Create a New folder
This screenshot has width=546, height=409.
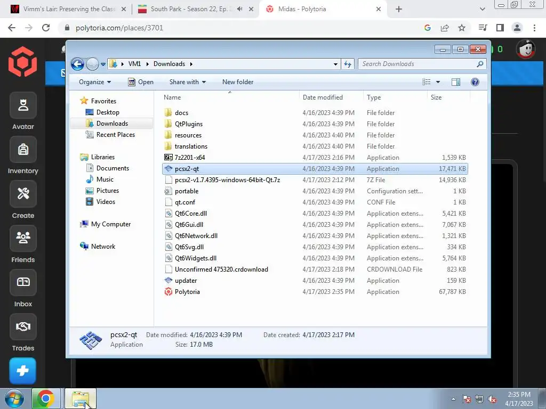(238, 82)
